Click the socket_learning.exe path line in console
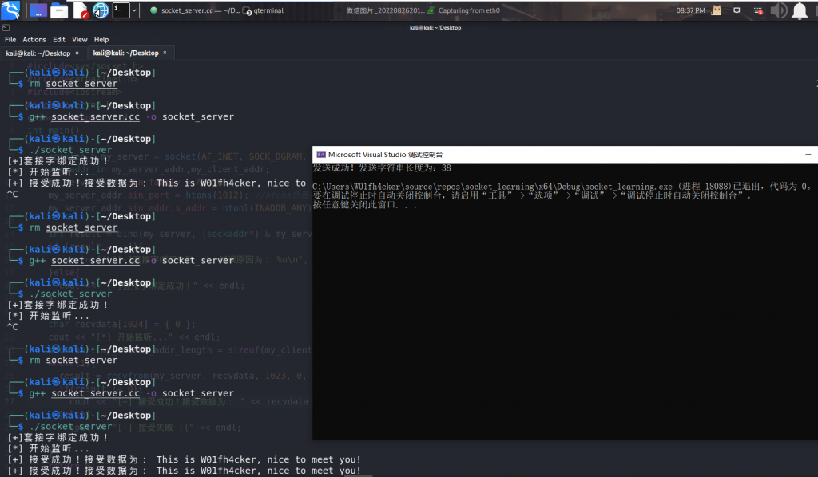The width and height of the screenshot is (818, 477). tap(562, 187)
